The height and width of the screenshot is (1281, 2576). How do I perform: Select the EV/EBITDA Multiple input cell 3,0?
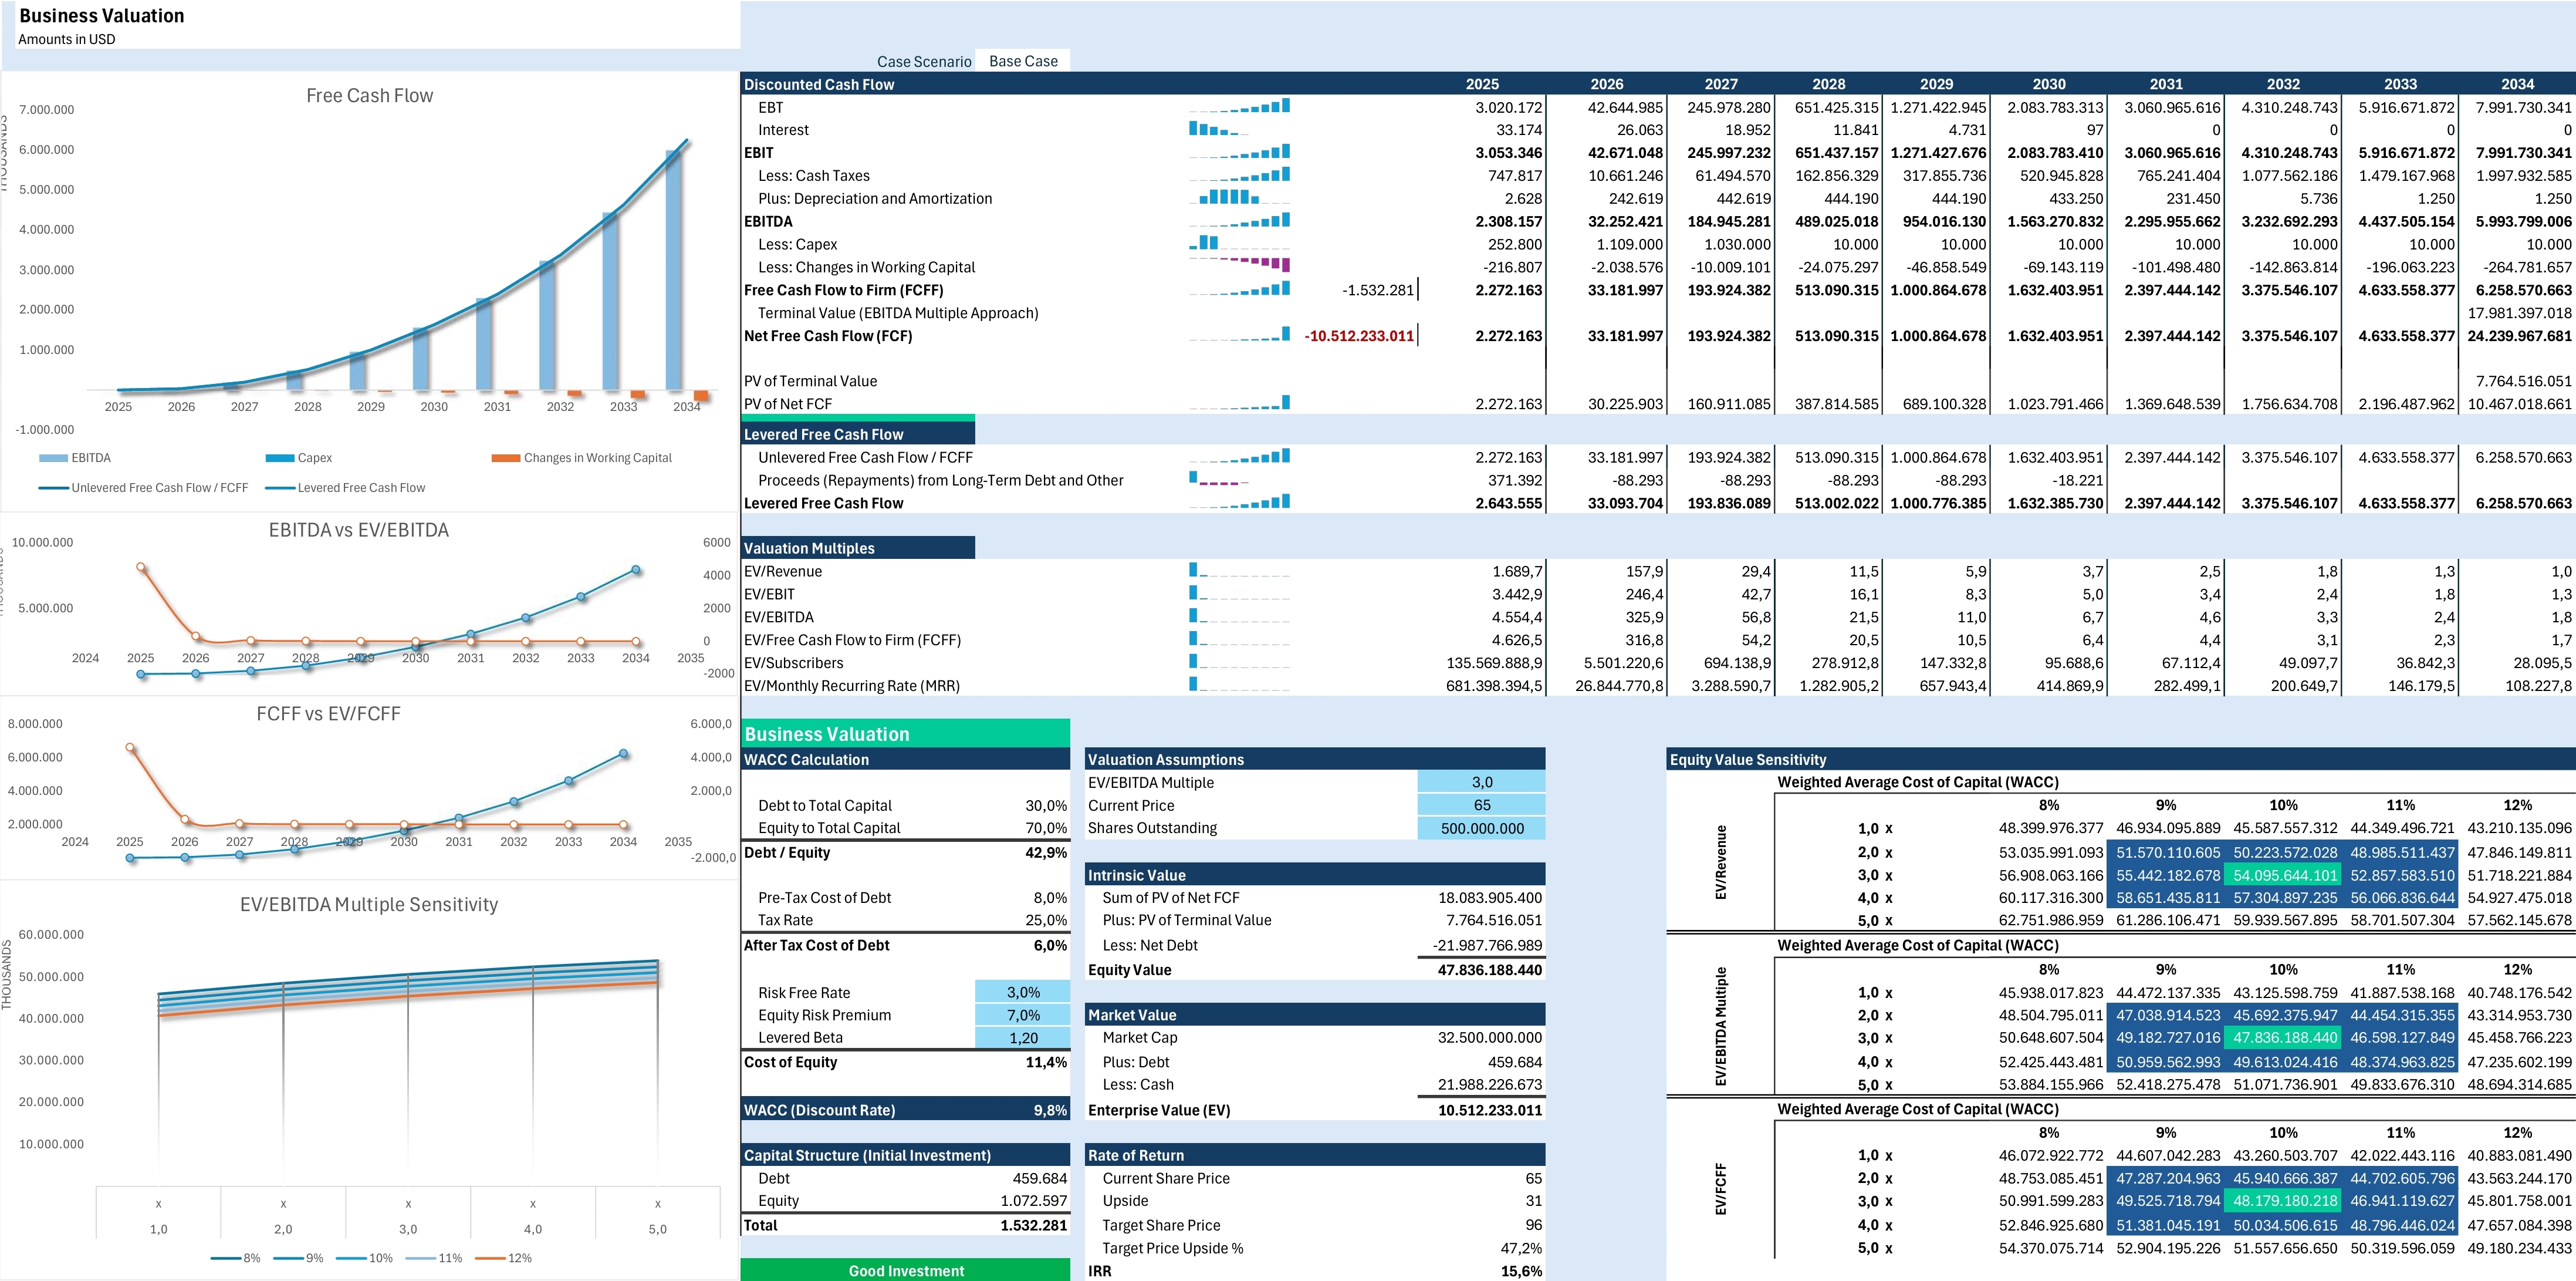[x=1481, y=783]
